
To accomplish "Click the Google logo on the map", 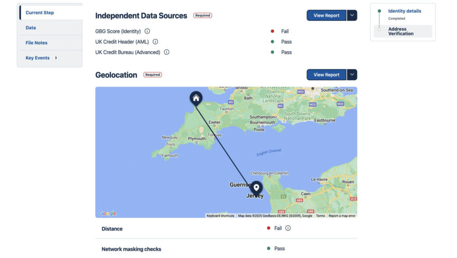I will coord(107,214).
